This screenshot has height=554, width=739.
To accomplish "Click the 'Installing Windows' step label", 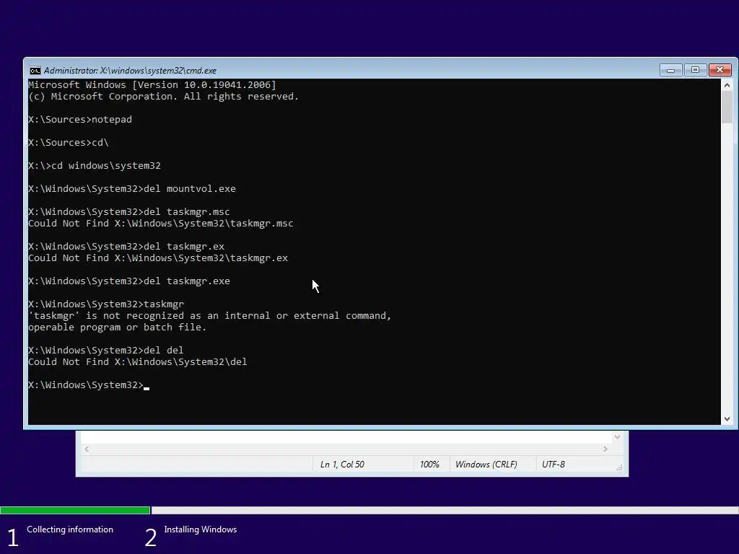I will (201, 529).
